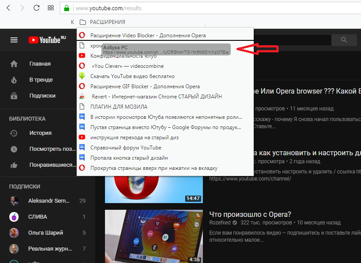Go back with the browser back arrow

(x=8, y=8)
